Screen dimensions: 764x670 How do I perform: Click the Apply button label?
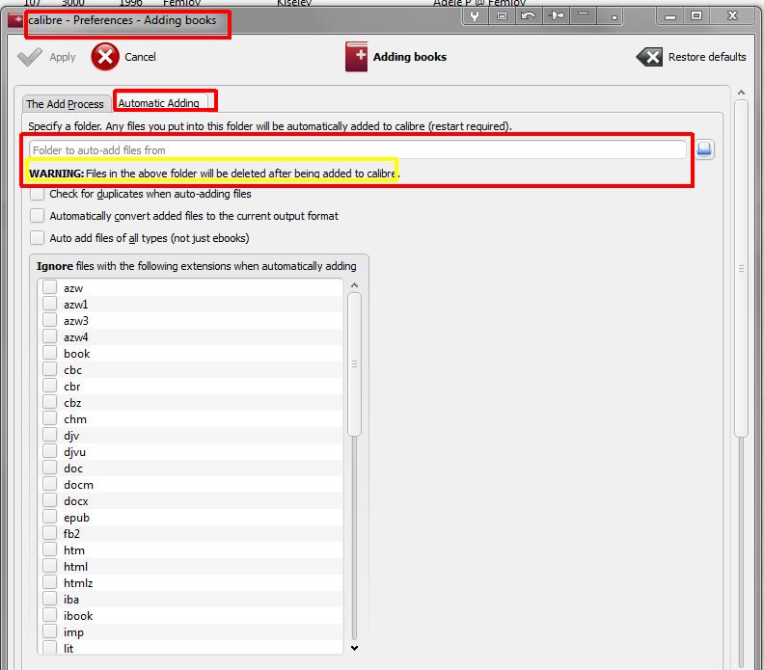[63, 57]
